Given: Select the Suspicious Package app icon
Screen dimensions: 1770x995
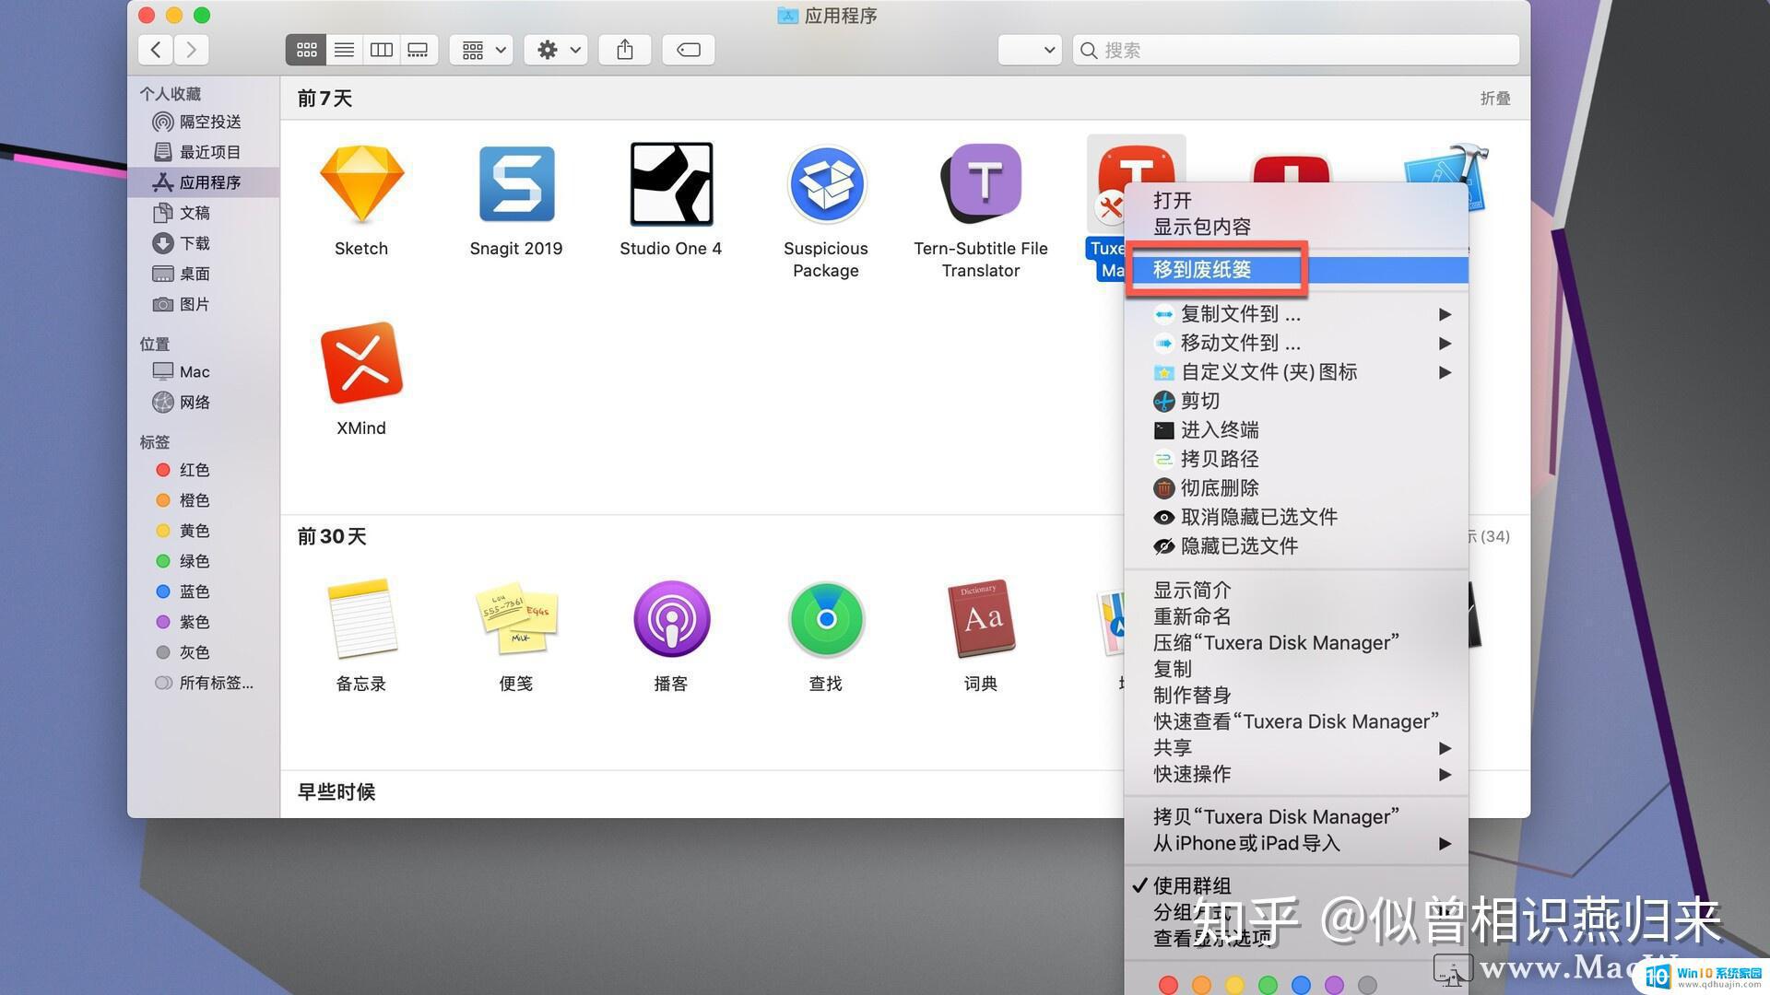Looking at the screenshot, I should click(826, 183).
